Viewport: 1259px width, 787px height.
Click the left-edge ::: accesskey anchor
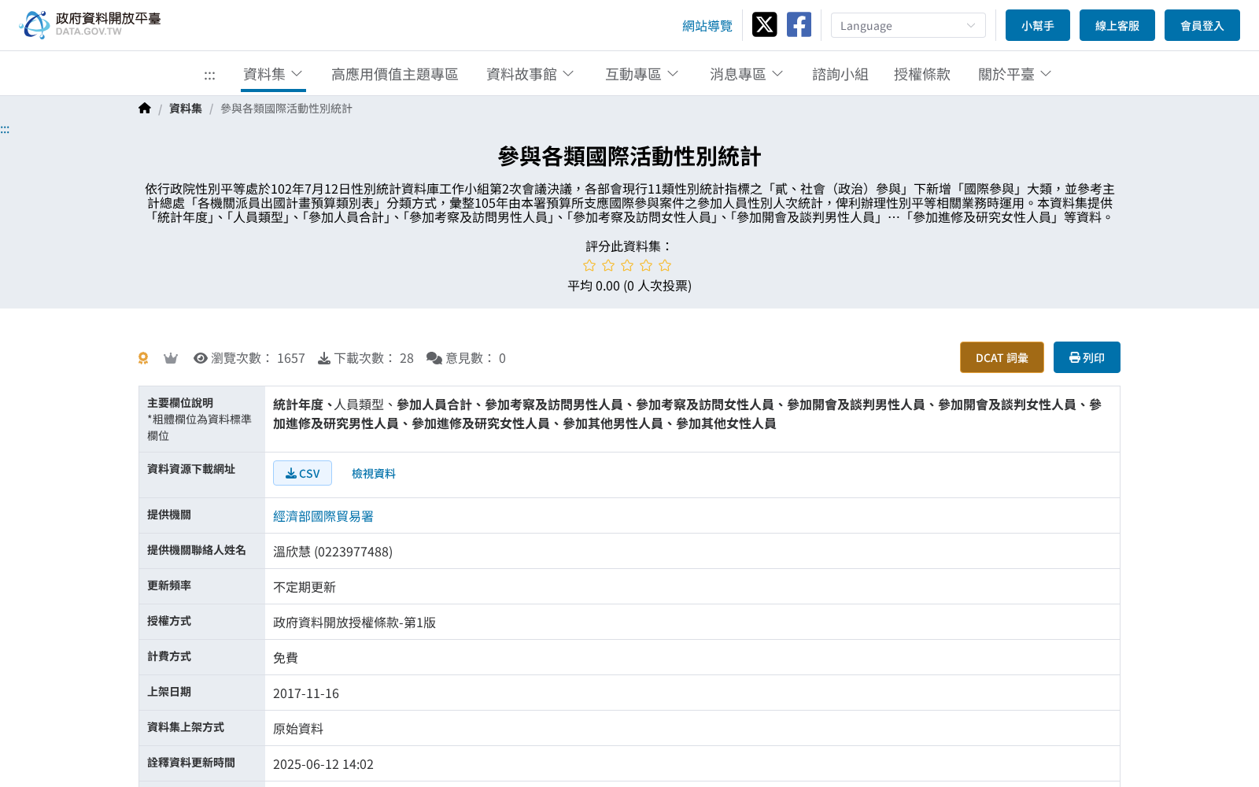5,129
